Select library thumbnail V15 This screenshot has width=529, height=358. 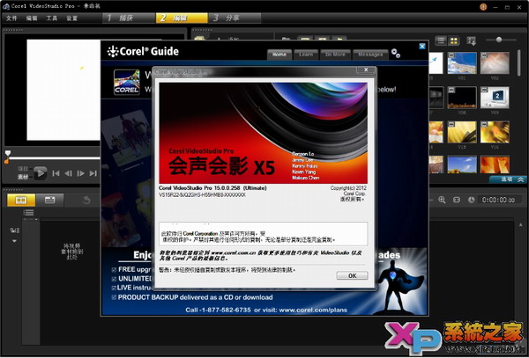(462, 132)
